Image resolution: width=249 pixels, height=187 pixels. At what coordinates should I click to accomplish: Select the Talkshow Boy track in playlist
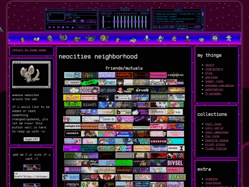click(177, 19)
